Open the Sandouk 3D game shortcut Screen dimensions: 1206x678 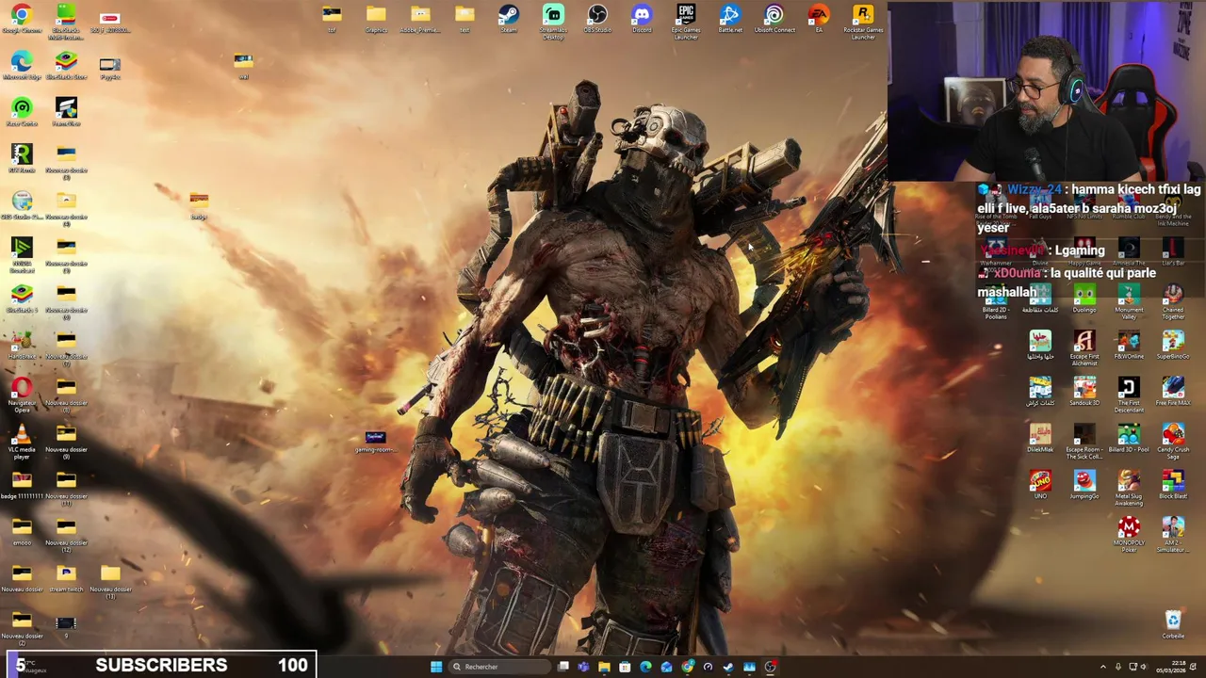click(x=1084, y=392)
